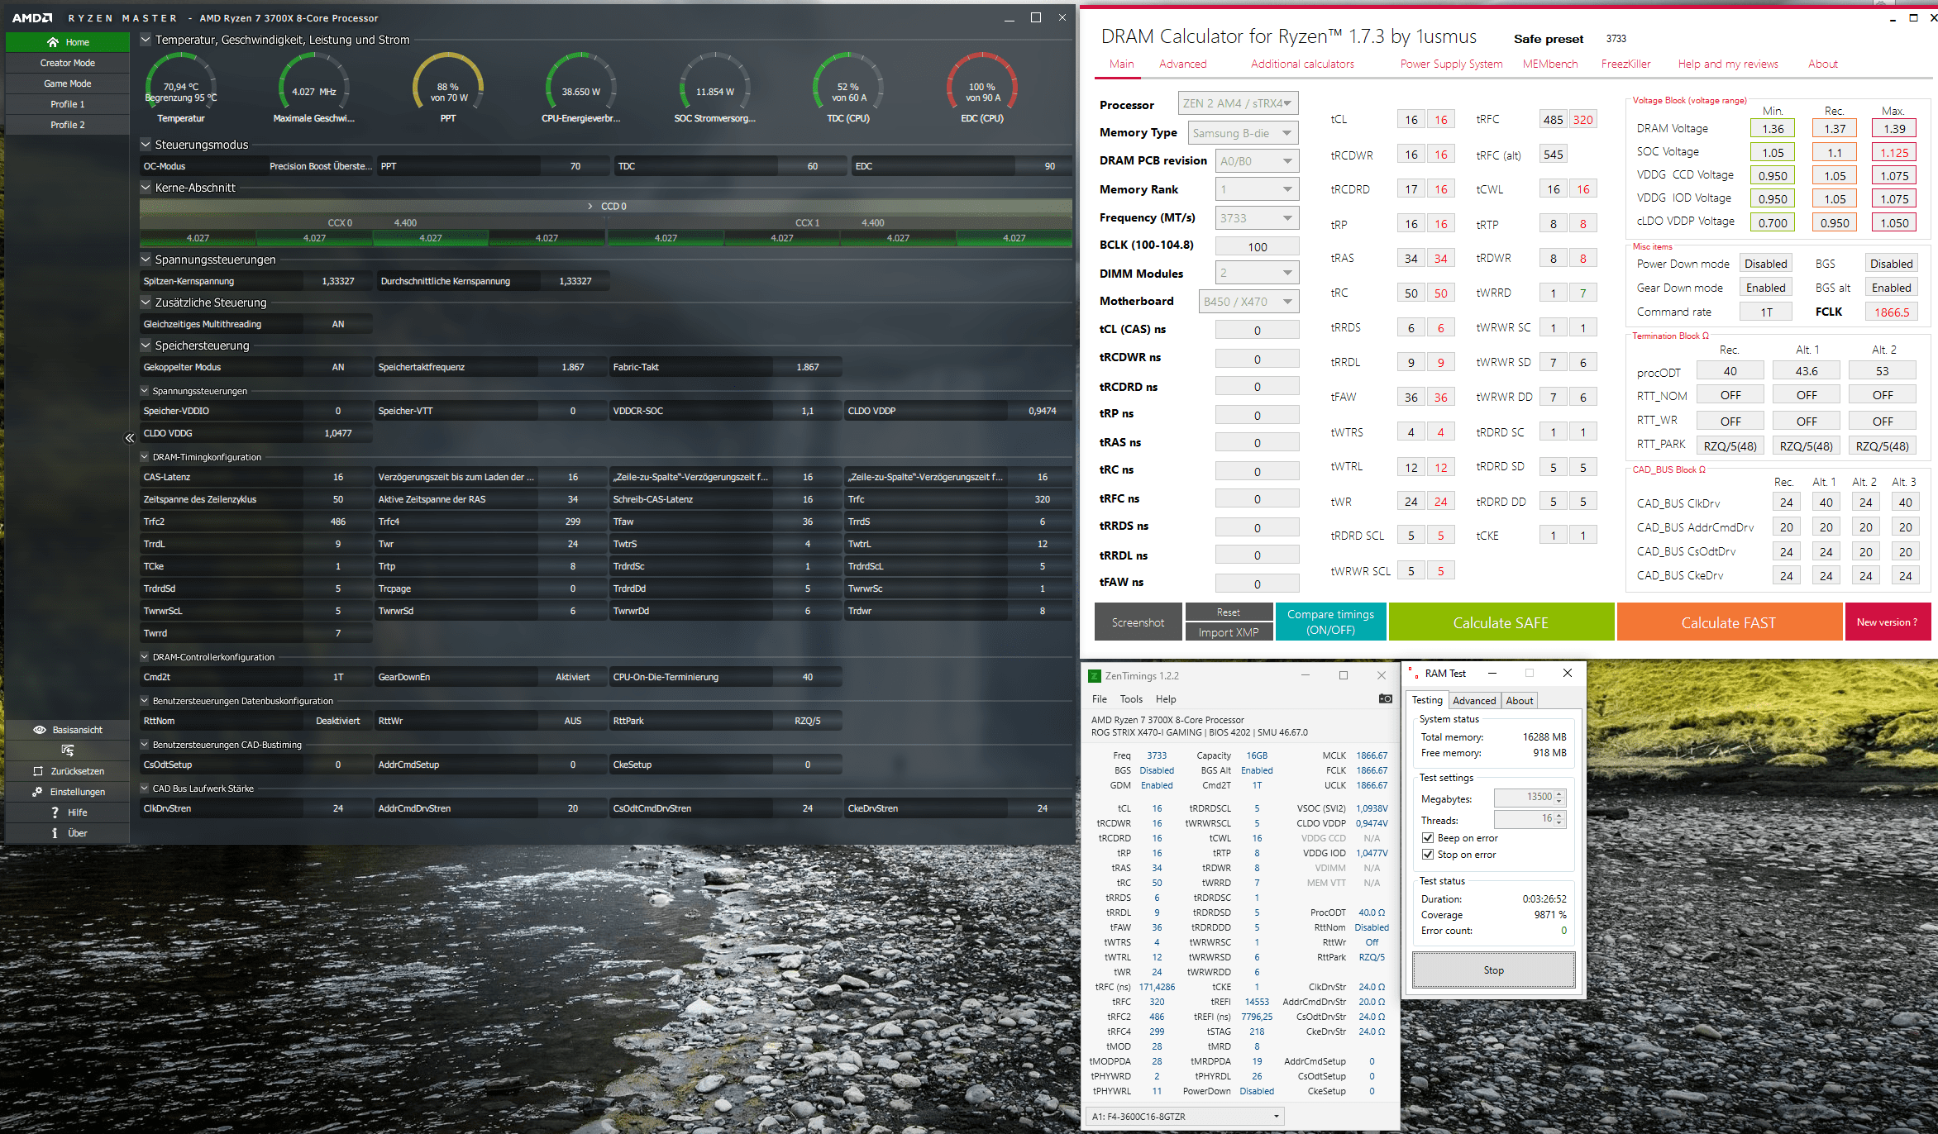Open the Motherboard dropdown
The height and width of the screenshot is (1134, 1938).
tap(1248, 302)
